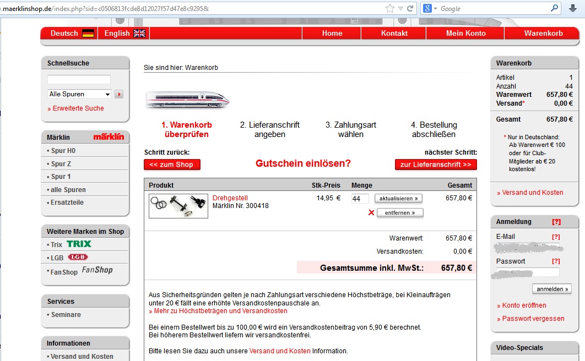Click the help [?] next to E-Mail
Viewport: 585px width, 361px height.
(x=556, y=237)
